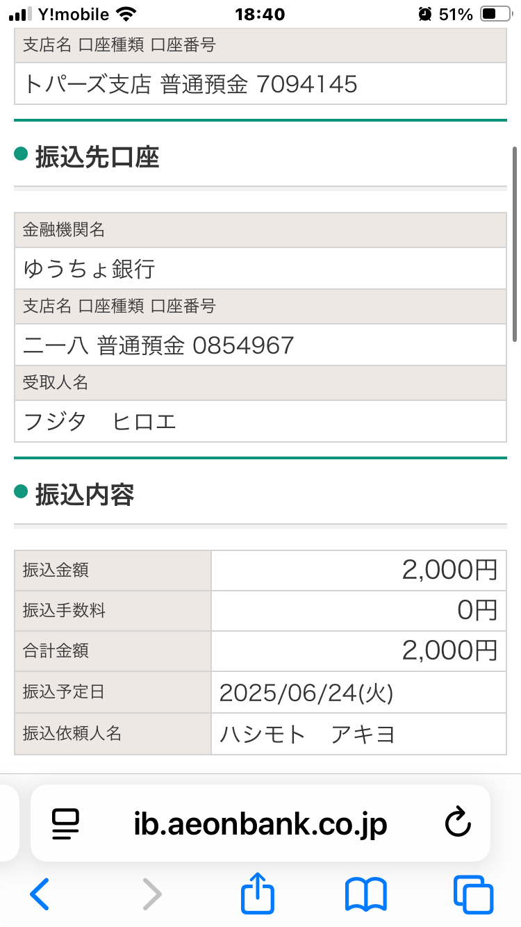
Task: Open page settings reader icon
Action: (67, 825)
